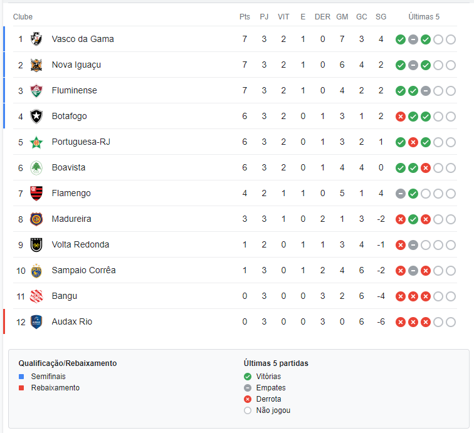Click the Portuguesa-RJ green star emblem

pyautogui.click(x=36, y=142)
